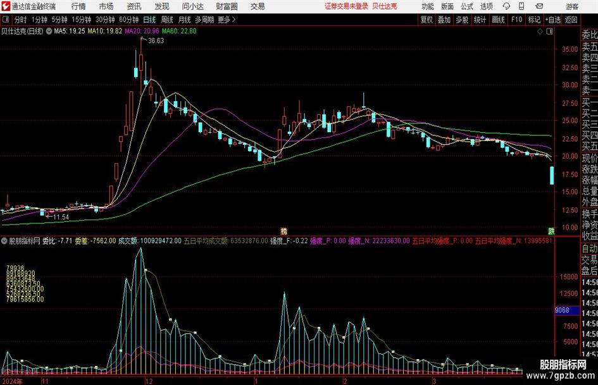This screenshot has height=385, width=598.
Task: Click the 多股 multi-stock button
Action: 462,20
